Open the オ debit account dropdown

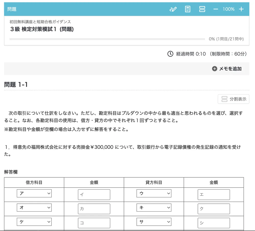pyautogui.click(x=34, y=208)
